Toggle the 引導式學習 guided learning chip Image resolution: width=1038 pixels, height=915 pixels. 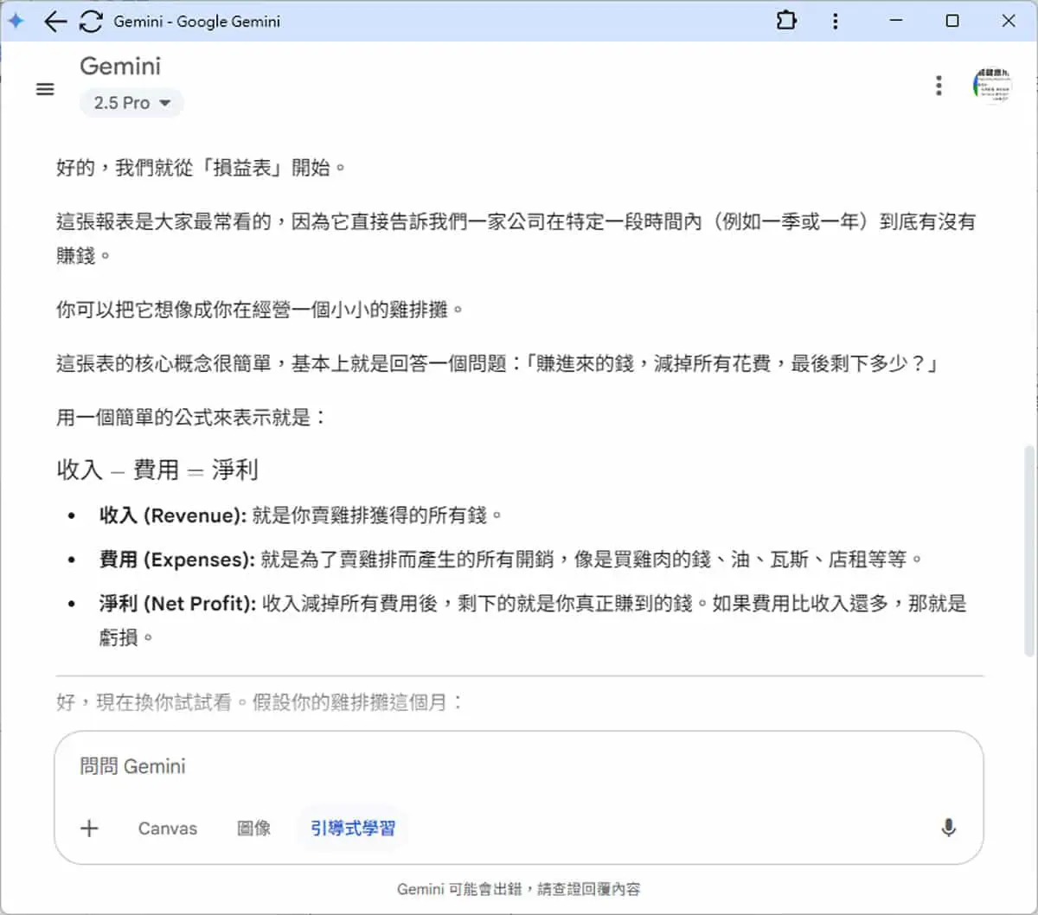click(x=353, y=828)
